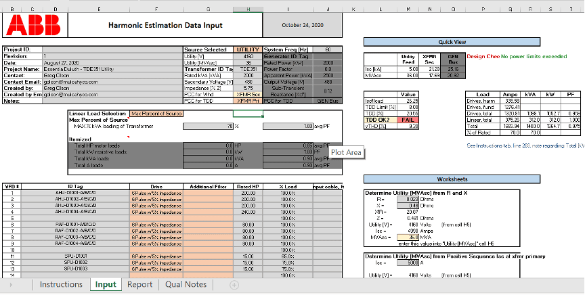Select the Rated HP cell for SPU-D1001
The image size is (585, 295).
tap(248, 256)
